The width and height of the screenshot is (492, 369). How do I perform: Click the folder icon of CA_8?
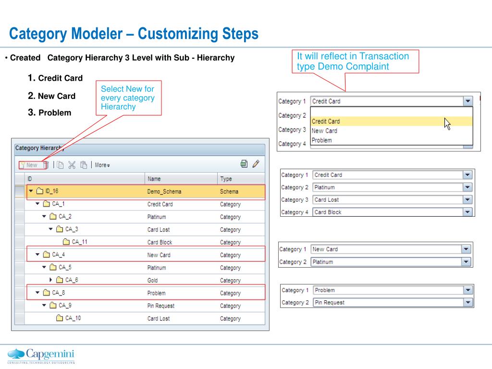47,293
